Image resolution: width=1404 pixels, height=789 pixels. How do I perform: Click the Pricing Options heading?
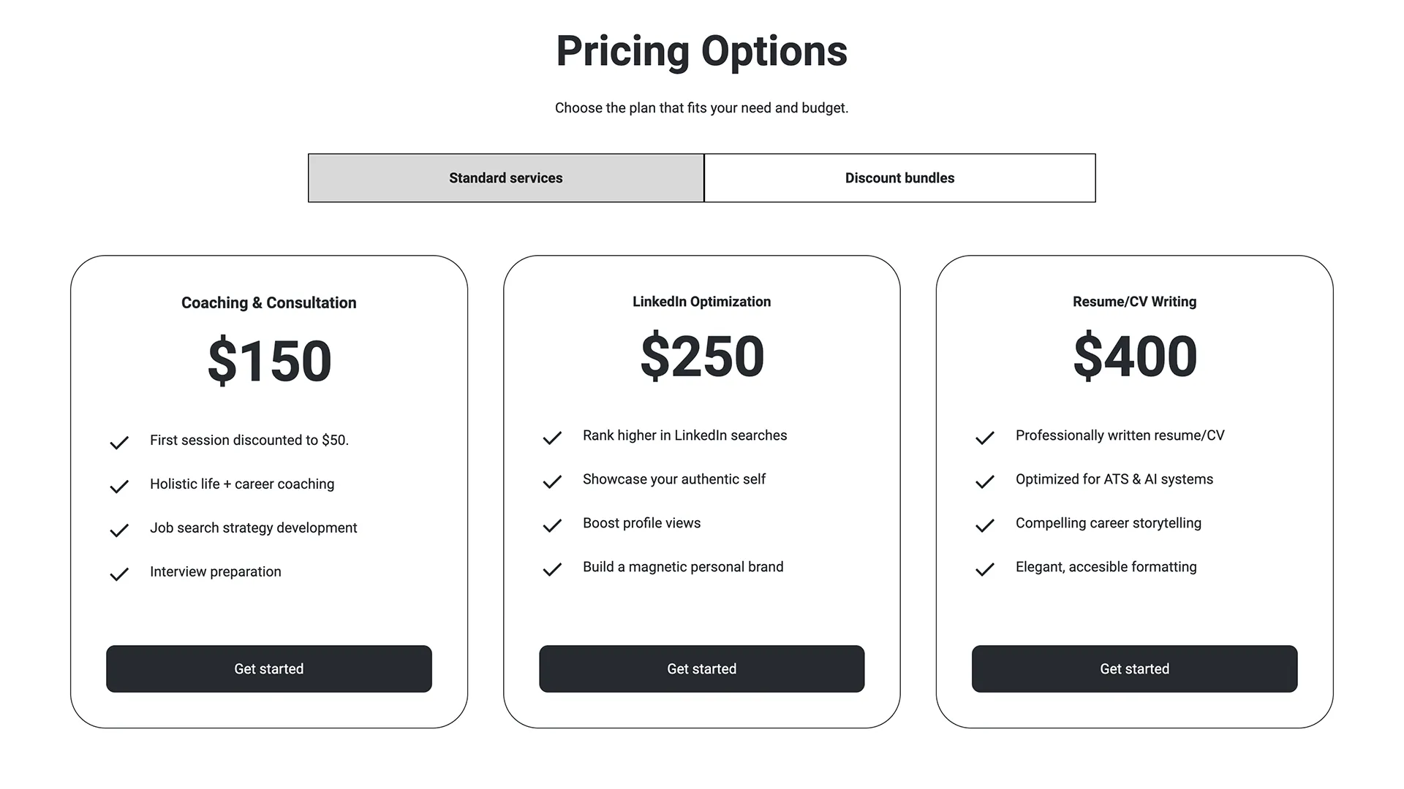702,51
